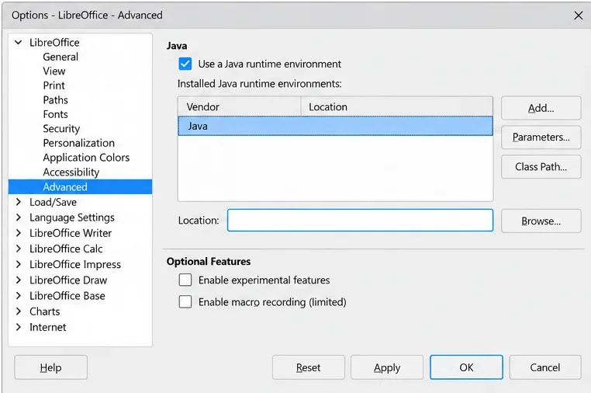Expand the Charts category

18,311
